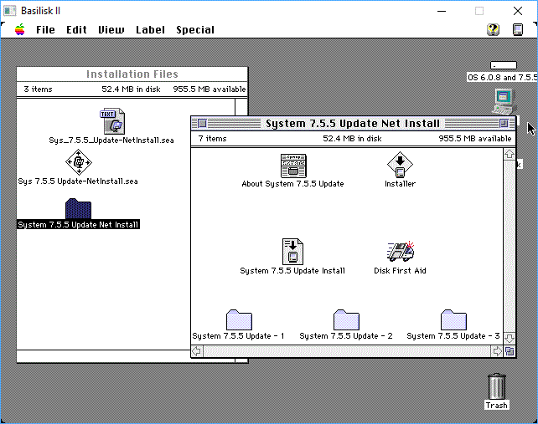Open the Balloon Help menu icon
The height and width of the screenshot is (424, 538).
493,29
